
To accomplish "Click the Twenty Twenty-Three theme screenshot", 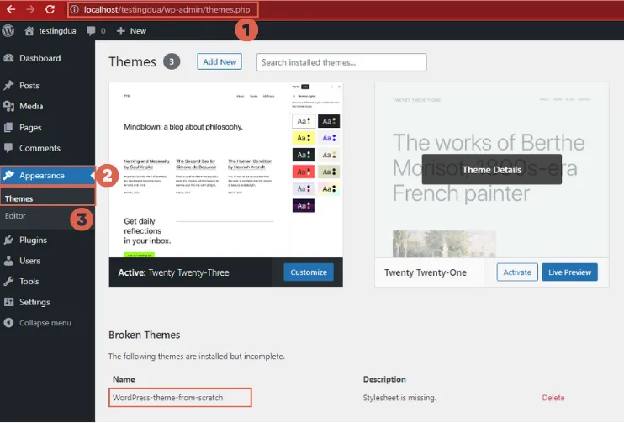I will 225,170.
